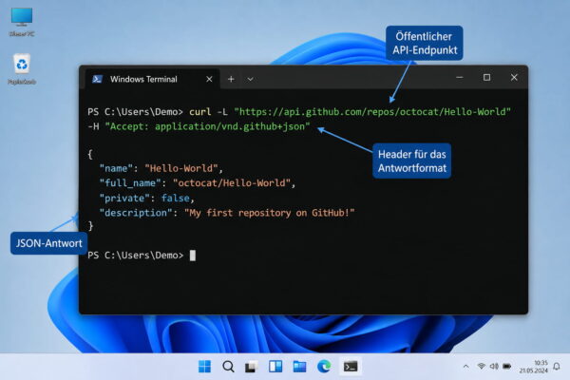Click the "full_name" JSON line
Screen dimensions: 570x380
click(198, 183)
